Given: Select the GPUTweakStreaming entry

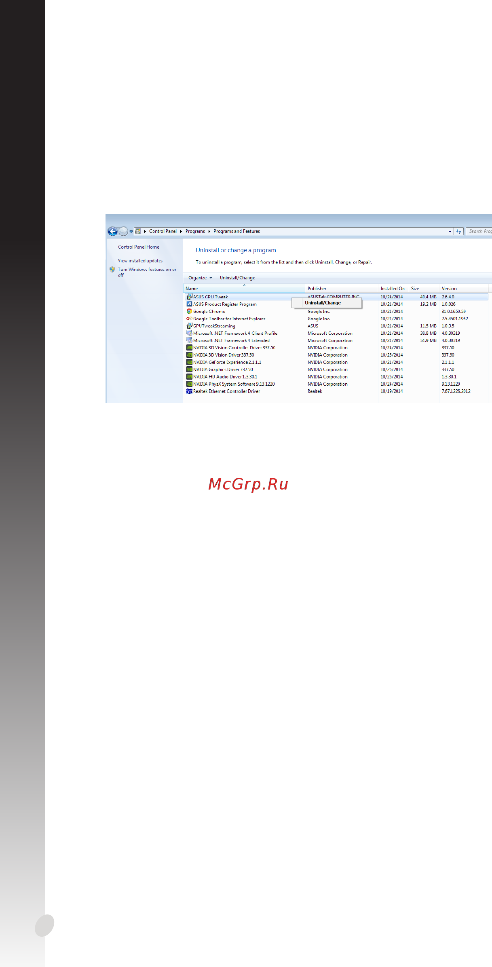Looking at the screenshot, I should (336, 326).
